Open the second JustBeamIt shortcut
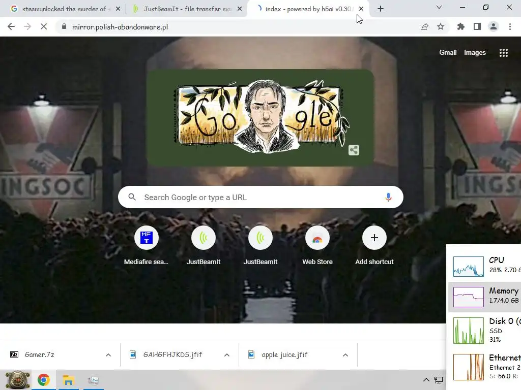Screen dimensions: 521x390 tap(260, 245)
